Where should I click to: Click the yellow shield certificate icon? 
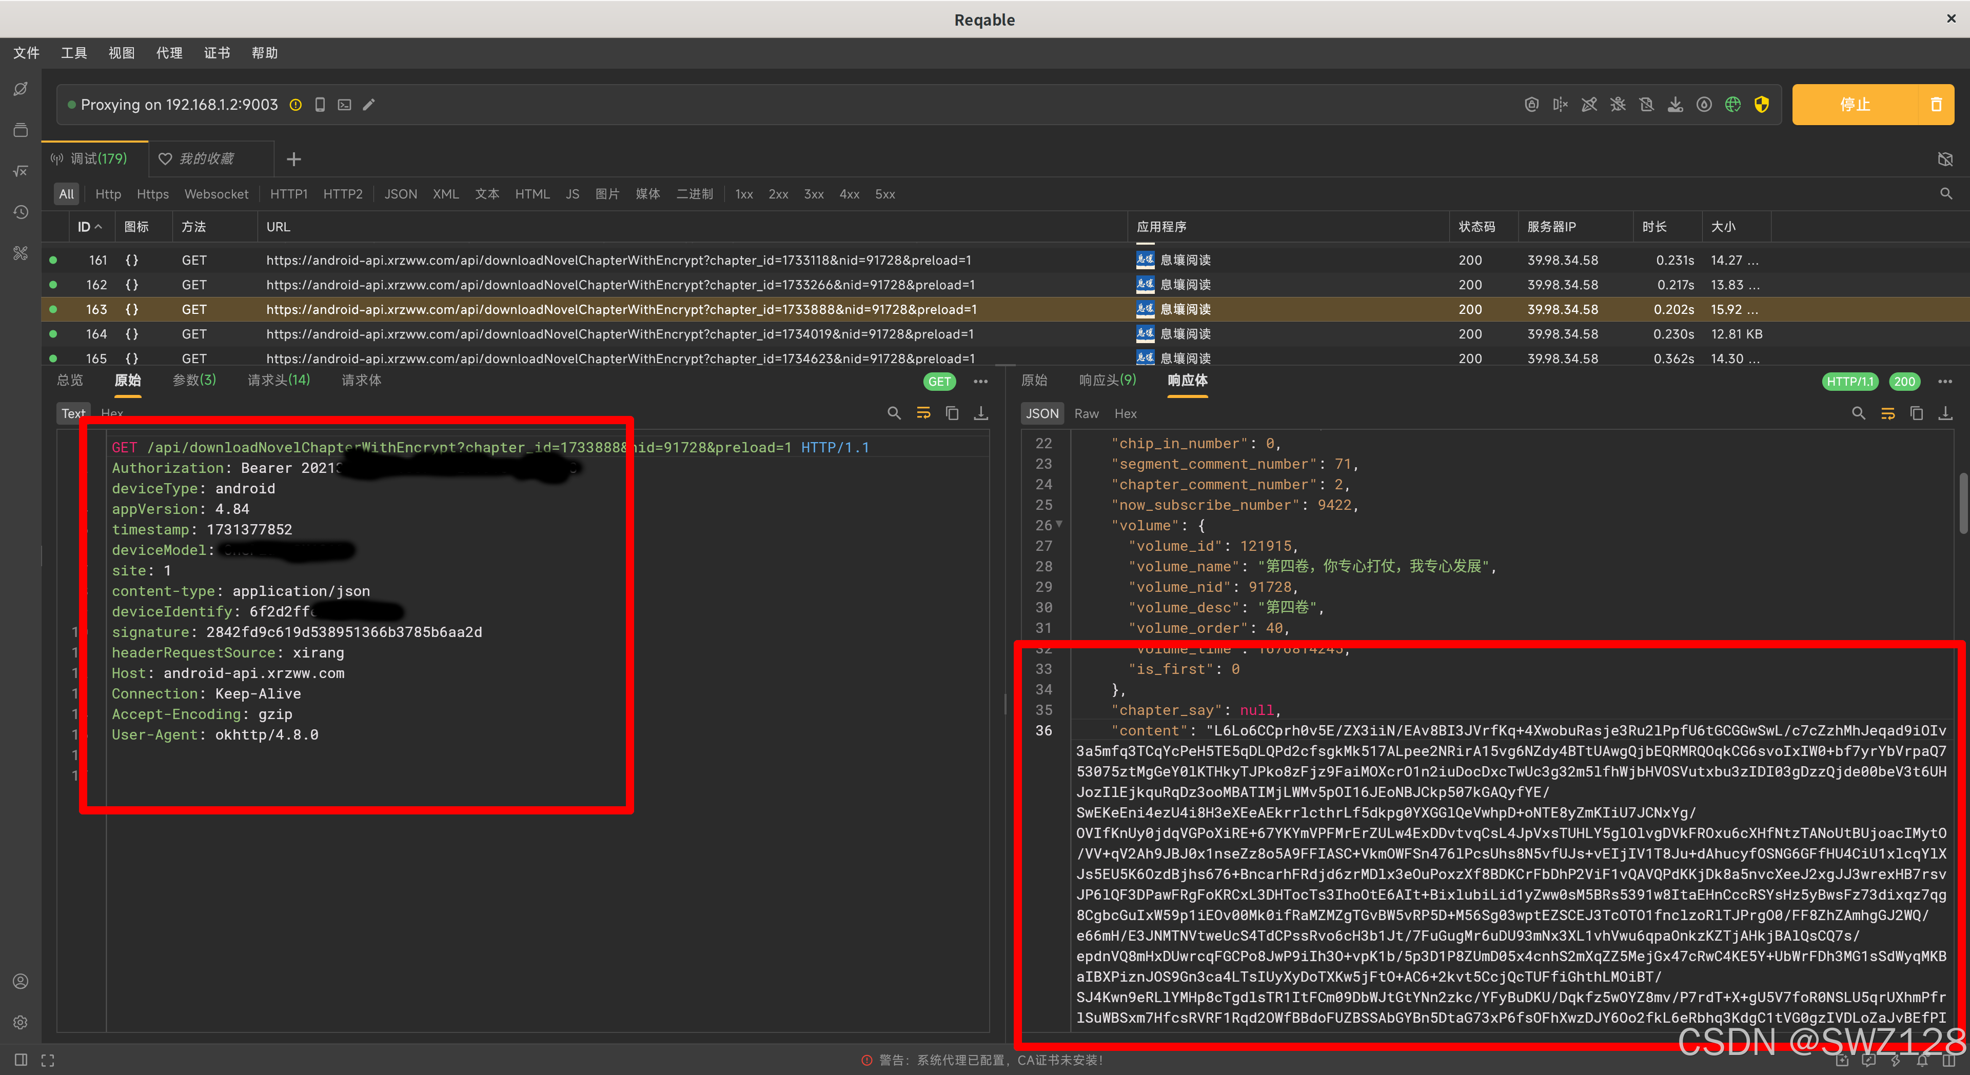[x=1761, y=105]
